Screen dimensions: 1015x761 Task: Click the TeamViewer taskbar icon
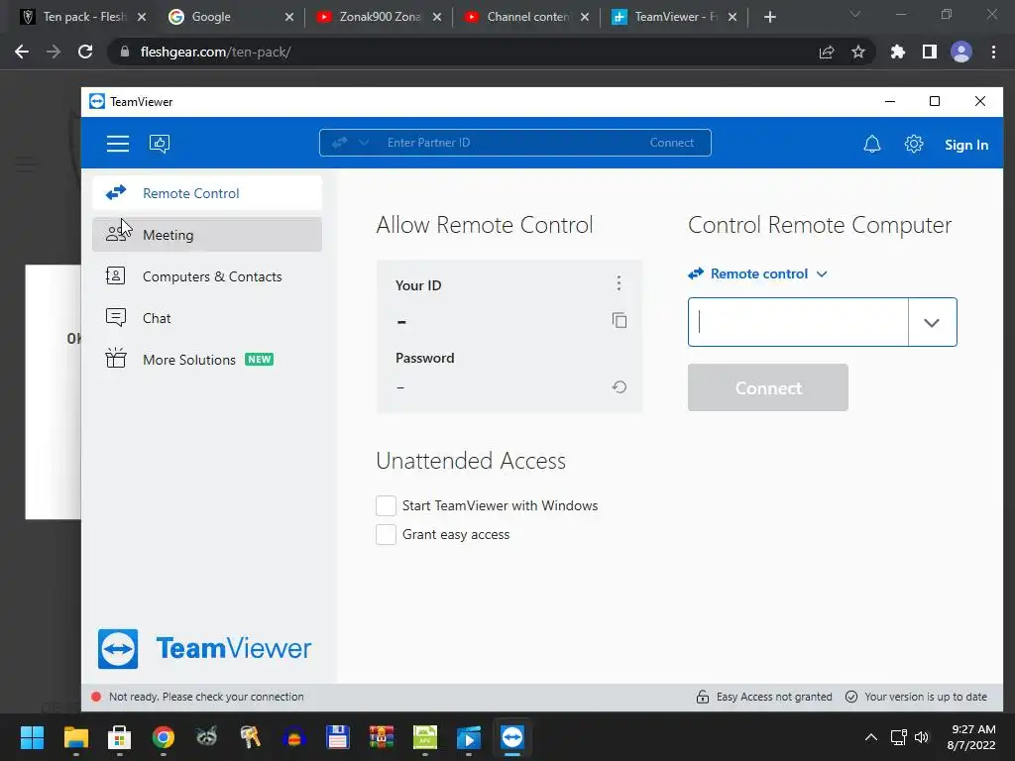click(512, 737)
